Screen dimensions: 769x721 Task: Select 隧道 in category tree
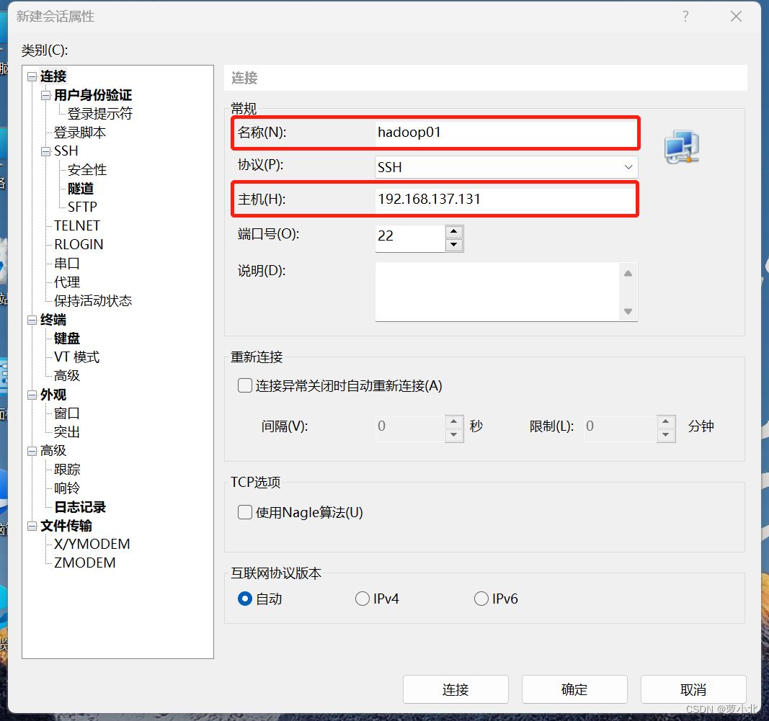tap(81, 188)
